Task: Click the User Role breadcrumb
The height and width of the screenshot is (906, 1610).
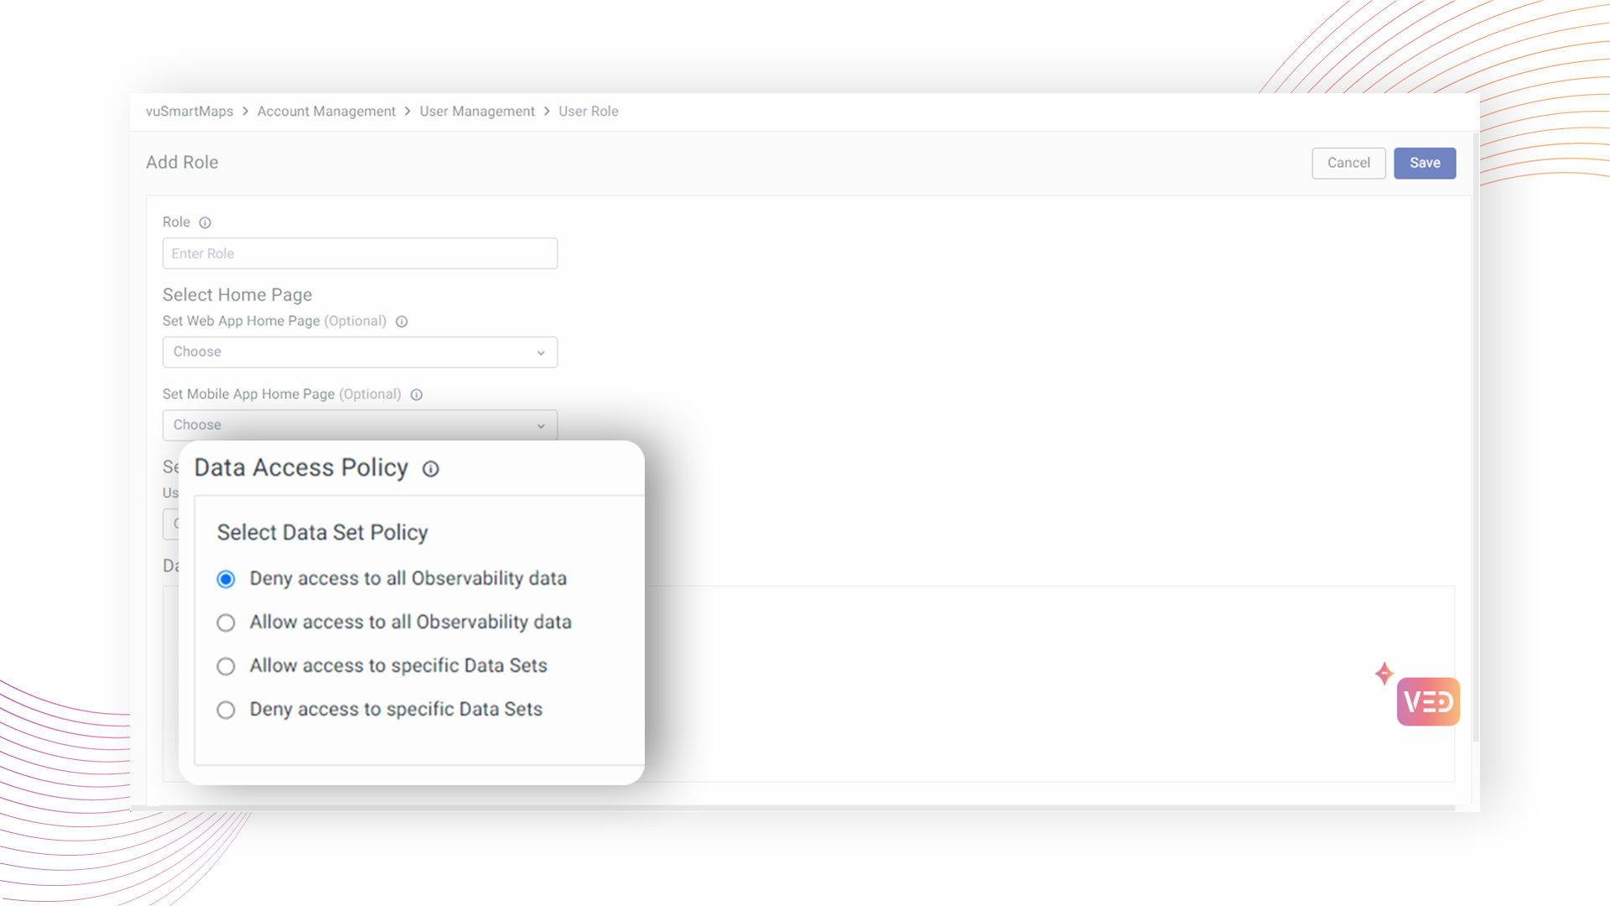Action: [x=589, y=112]
